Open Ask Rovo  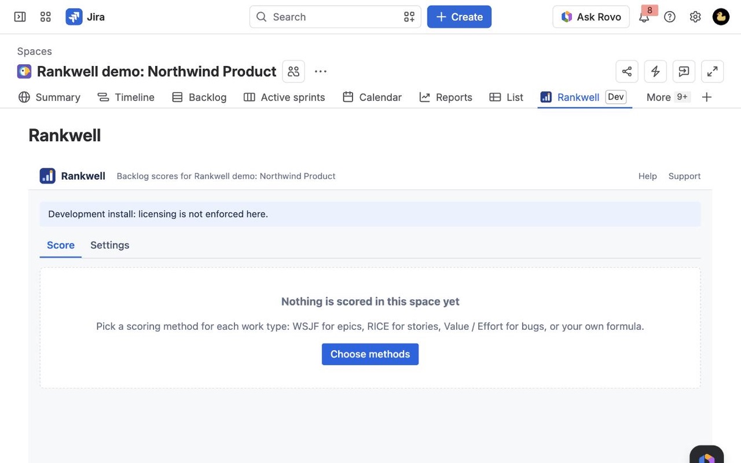(x=591, y=17)
